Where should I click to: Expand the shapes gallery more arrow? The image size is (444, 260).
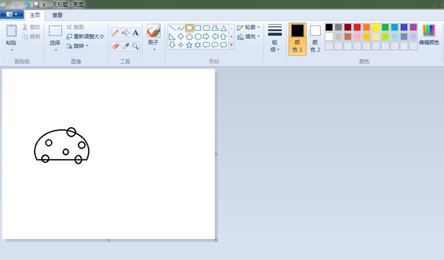231,45
